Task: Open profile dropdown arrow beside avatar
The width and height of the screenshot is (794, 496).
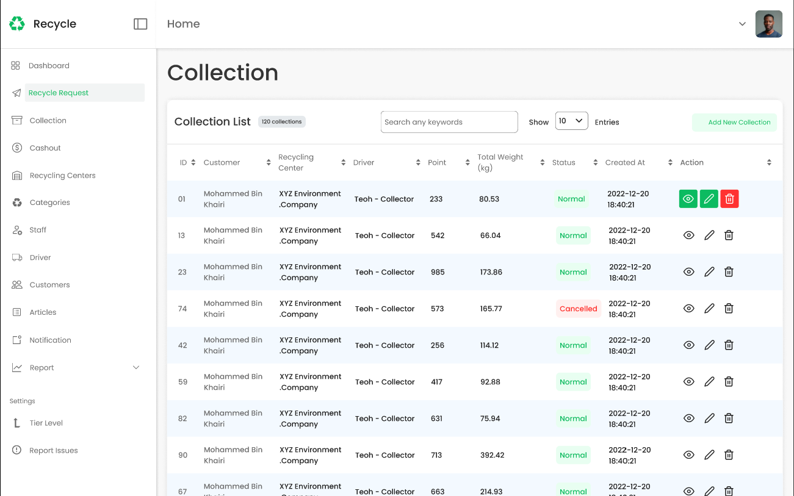Action: pos(742,24)
